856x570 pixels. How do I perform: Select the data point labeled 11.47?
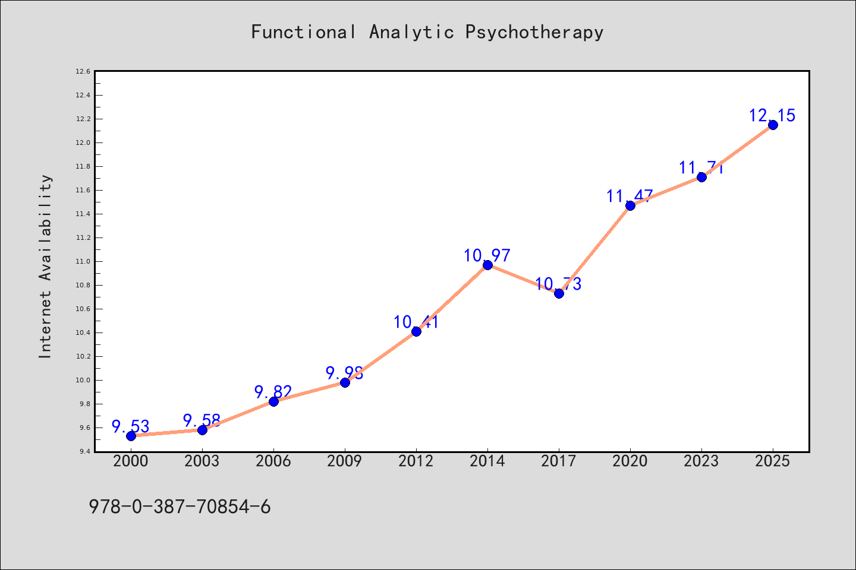point(630,205)
